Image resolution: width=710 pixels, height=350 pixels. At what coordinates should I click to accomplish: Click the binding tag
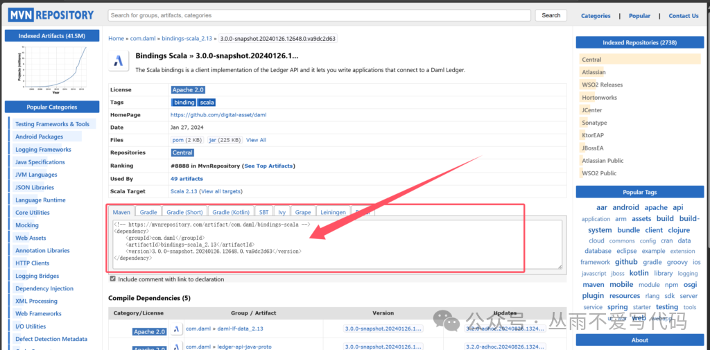click(184, 103)
